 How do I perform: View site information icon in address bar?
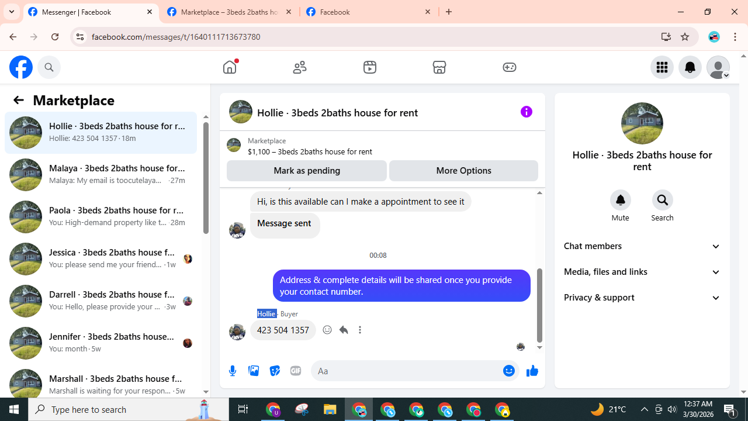click(x=80, y=37)
